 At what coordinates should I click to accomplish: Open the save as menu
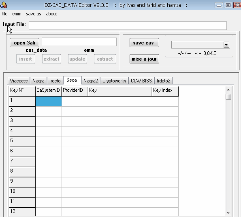coord(33,14)
